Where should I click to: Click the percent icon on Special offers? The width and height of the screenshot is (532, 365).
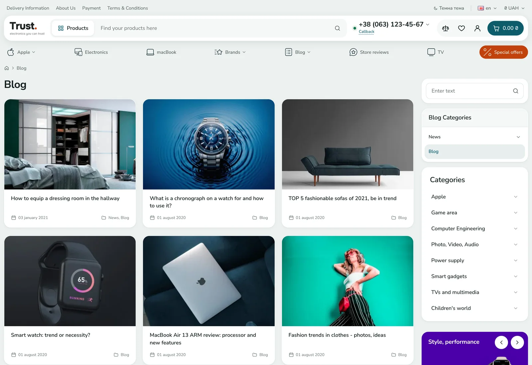pyautogui.click(x=487, y=52)
